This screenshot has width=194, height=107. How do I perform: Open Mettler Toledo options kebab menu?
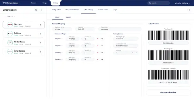pyautogui.click(x=40, y=43)
